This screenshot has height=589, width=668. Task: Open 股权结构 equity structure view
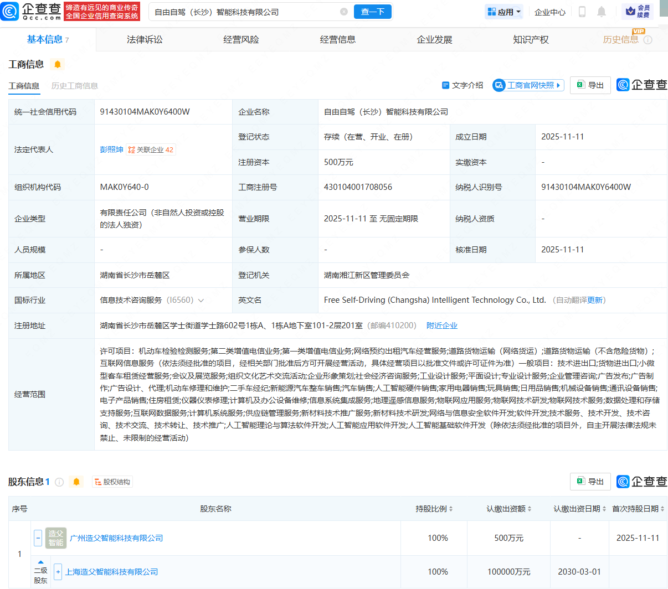tap(112, 482)
